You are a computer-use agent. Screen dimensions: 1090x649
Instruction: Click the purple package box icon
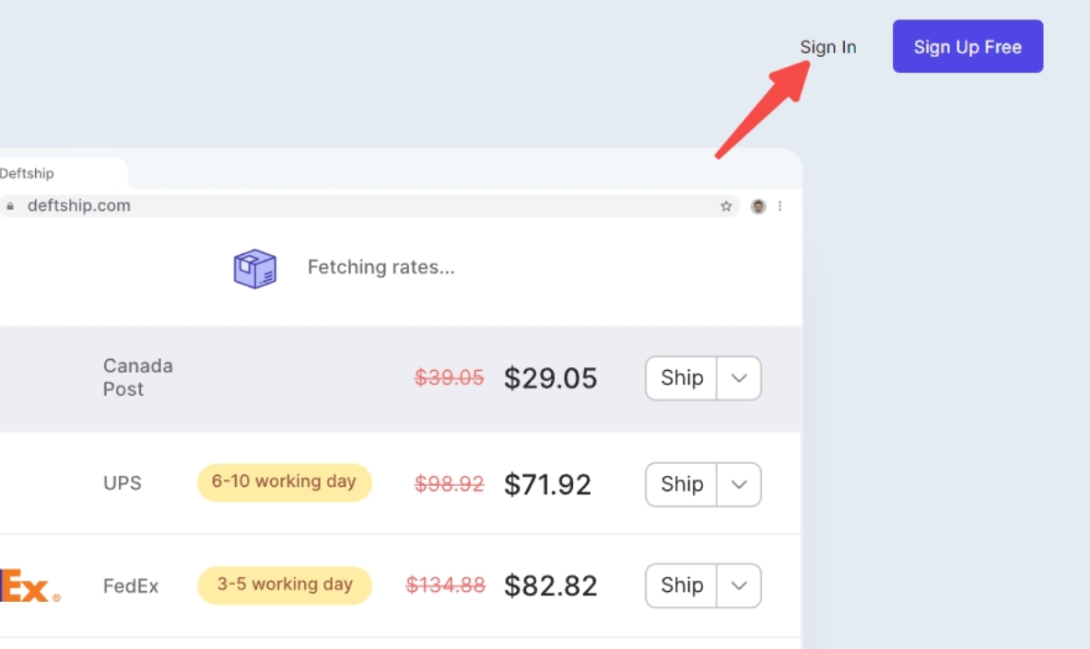pos(255,268)
